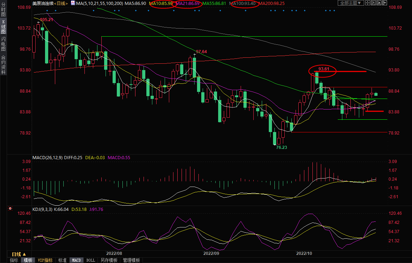This screenshot has height=263, width=412.
Task: Click the MA indicator chart icon
Action: point(73,3)
